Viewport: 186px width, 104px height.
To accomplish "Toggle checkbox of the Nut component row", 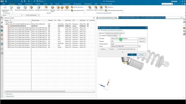I will pos(8,45).
